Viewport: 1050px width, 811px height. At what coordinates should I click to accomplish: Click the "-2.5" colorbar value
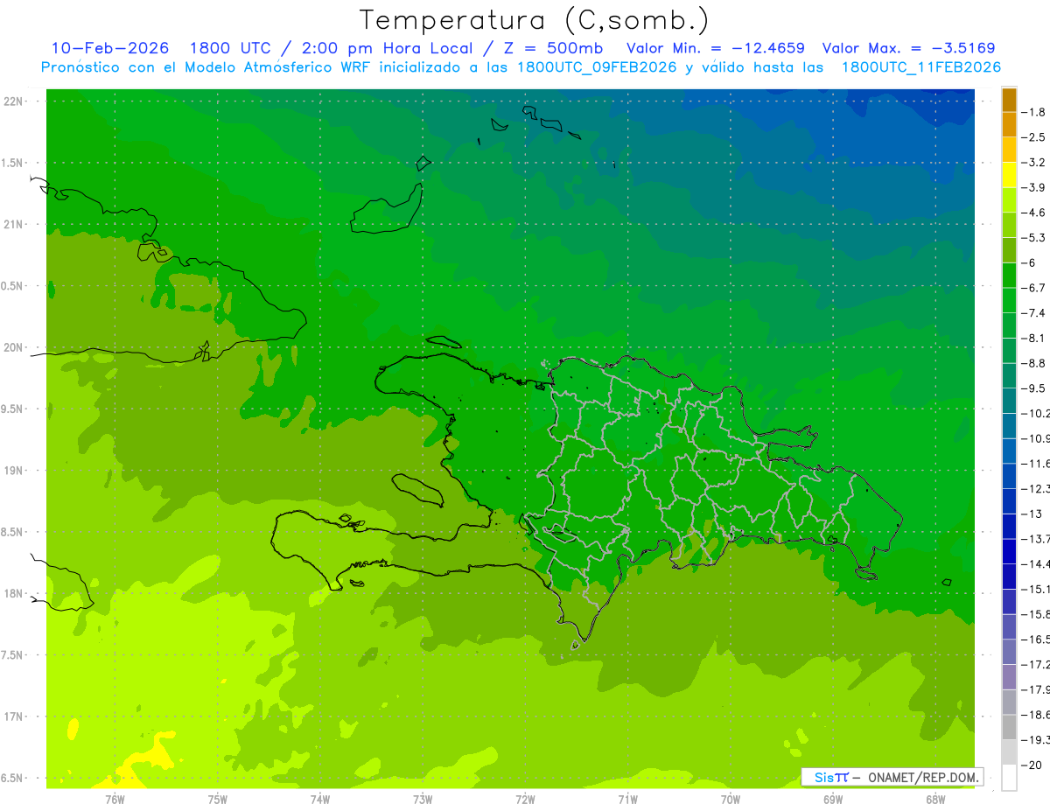click(x=1033, y=137)
